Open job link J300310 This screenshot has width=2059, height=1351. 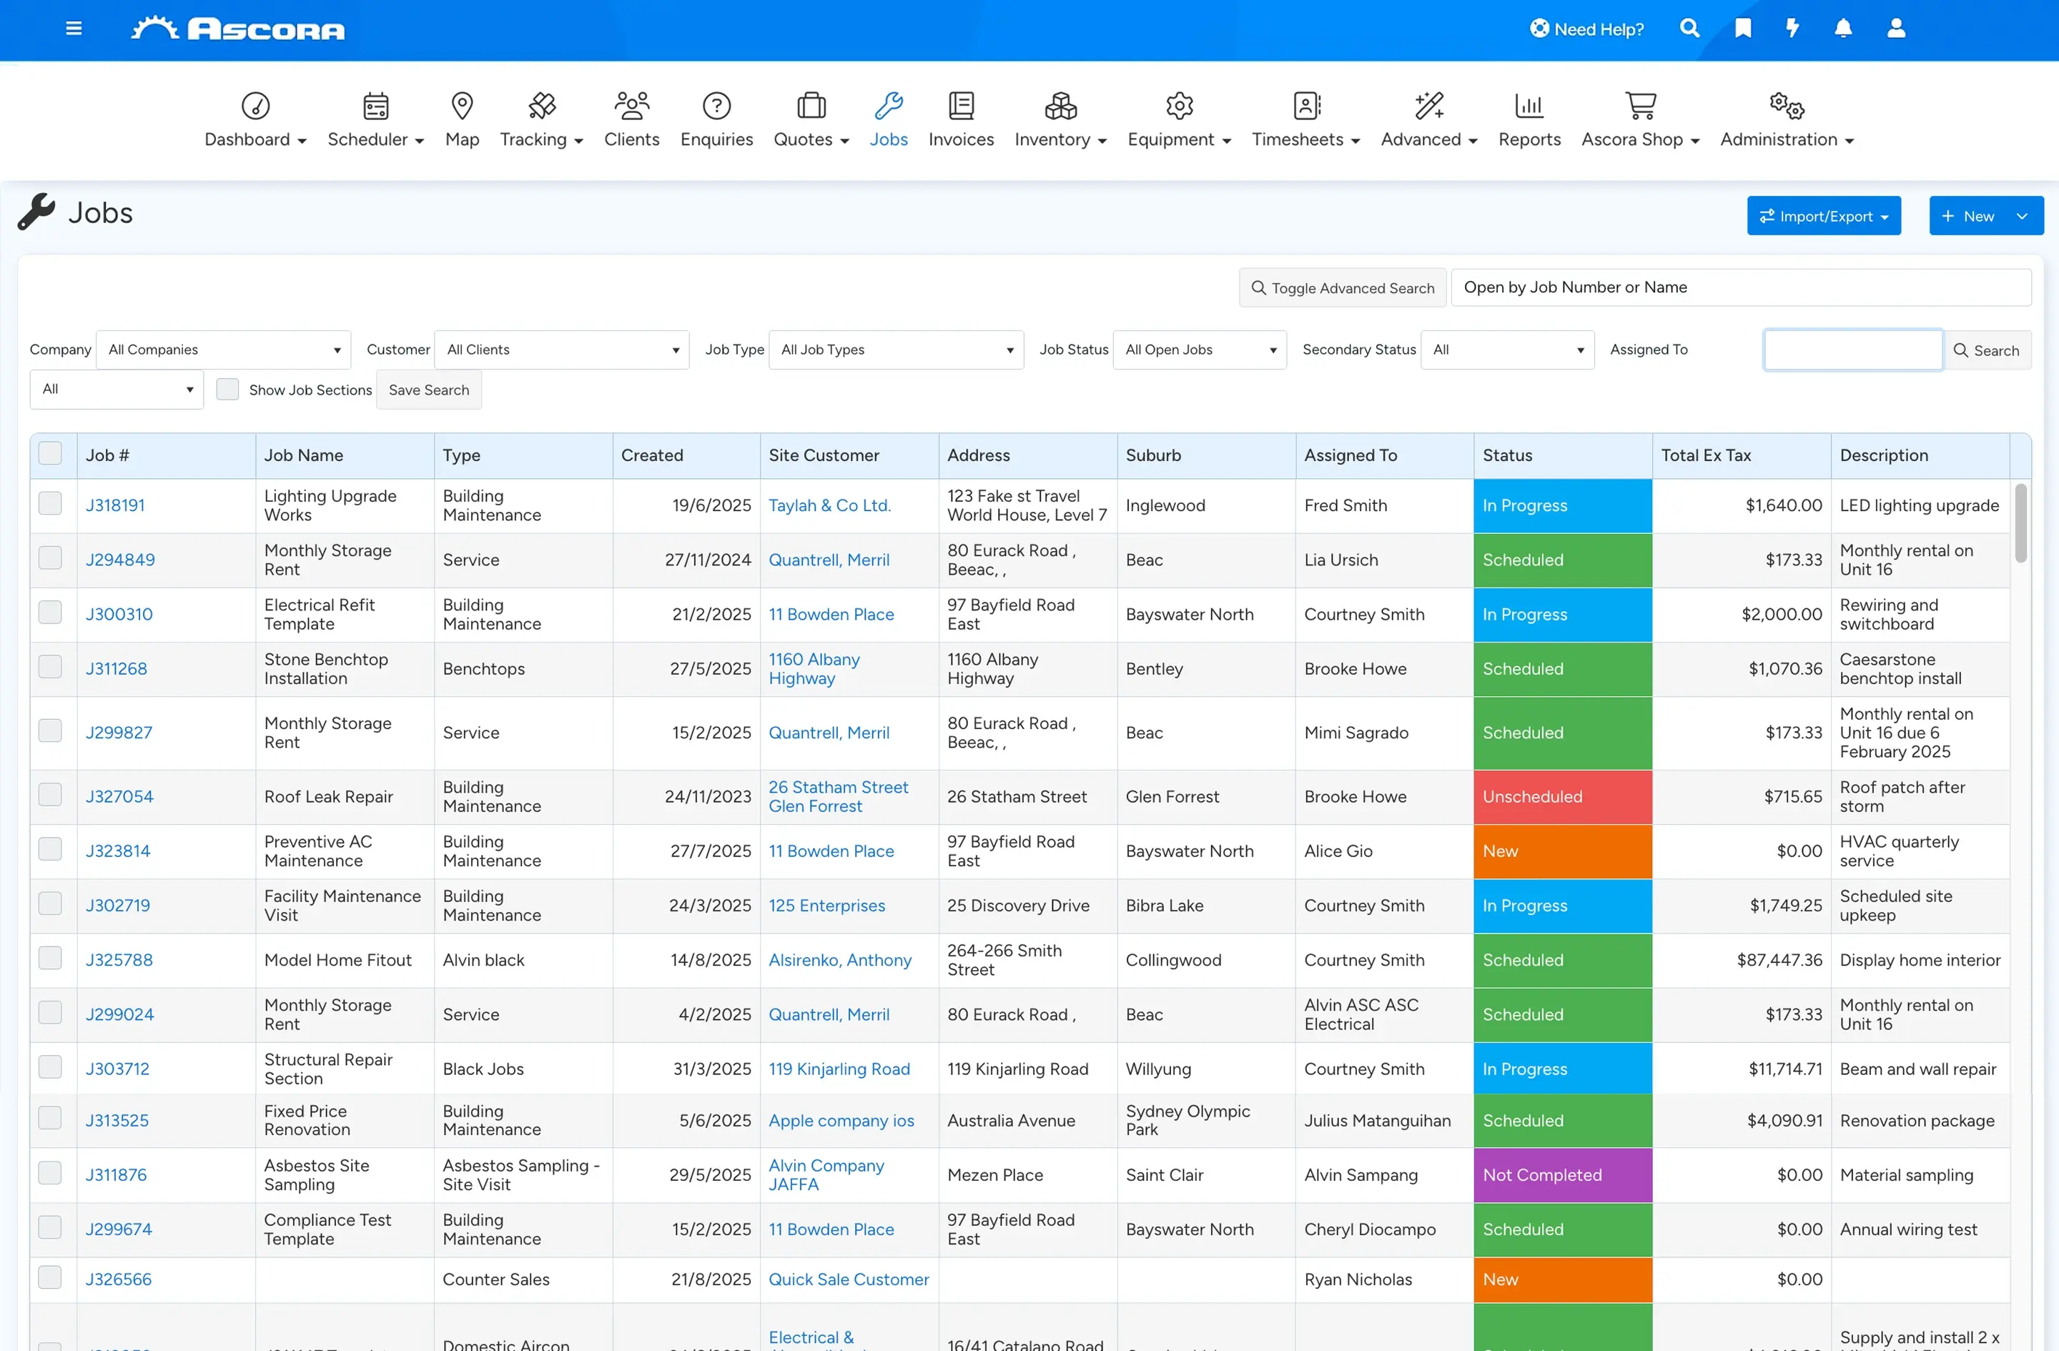pos(119,614)
